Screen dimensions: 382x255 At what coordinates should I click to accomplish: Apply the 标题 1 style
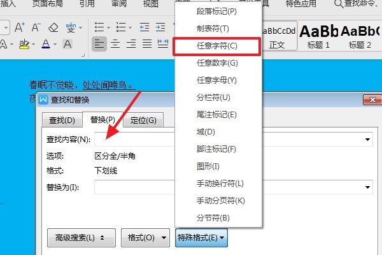pyautogui.click(x=319, y=36)
